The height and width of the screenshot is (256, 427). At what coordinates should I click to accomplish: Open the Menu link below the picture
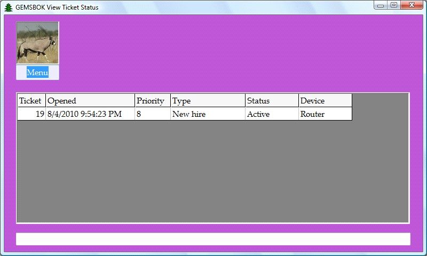point(37,73)
